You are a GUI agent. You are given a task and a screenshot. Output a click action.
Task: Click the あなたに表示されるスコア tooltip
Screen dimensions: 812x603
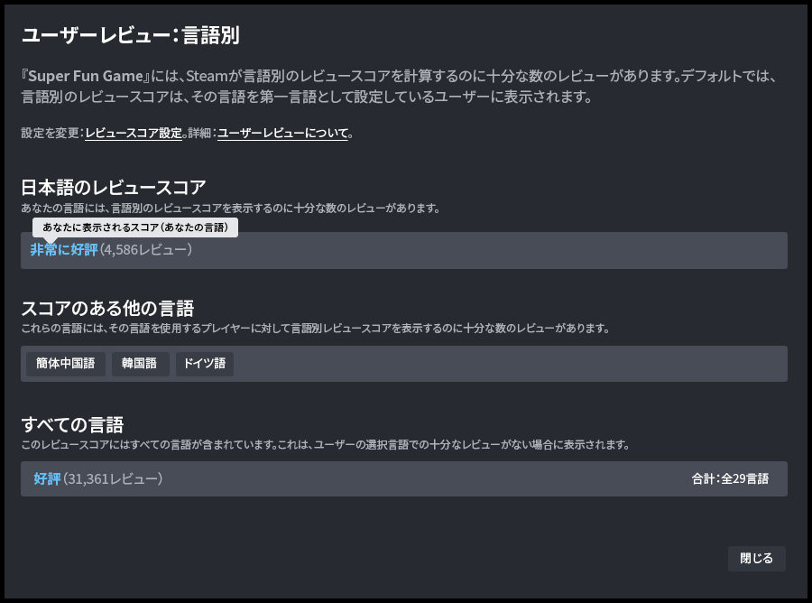pyautogui.click(x=134, y=227)
